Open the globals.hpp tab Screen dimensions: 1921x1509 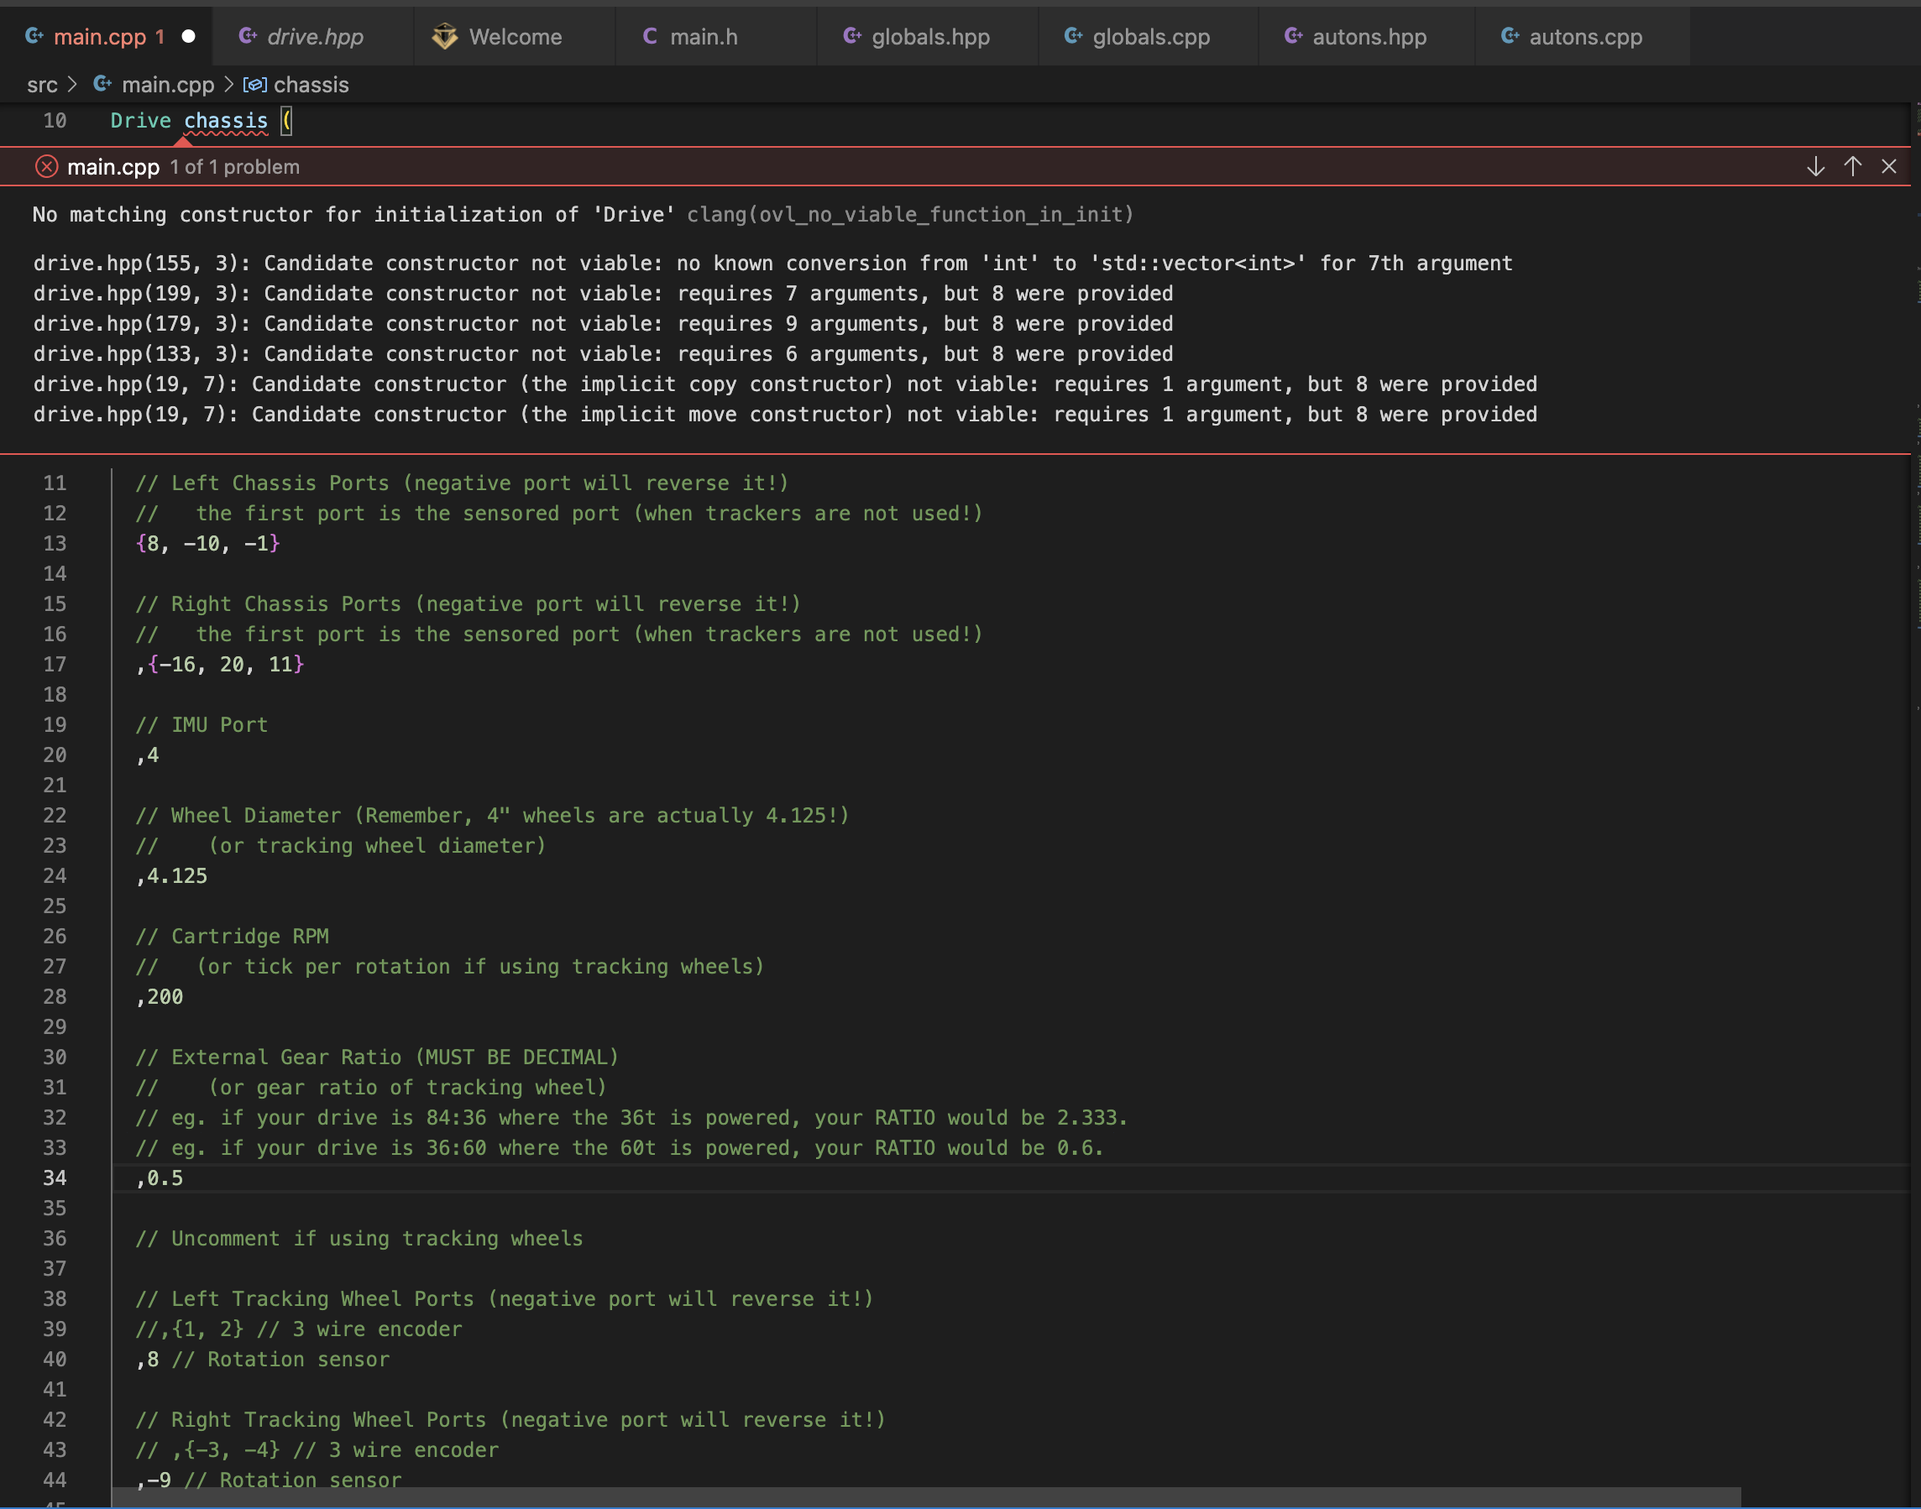[929, 36]
